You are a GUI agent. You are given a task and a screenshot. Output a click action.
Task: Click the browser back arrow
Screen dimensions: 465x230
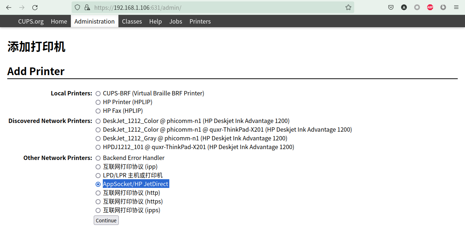(x=9, y=7)
